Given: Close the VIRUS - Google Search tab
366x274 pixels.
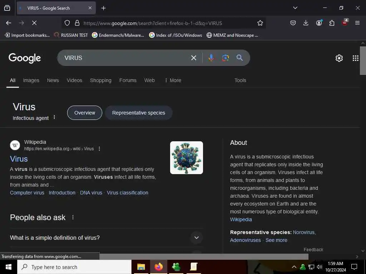Looking at the screenshot, I should [x=90, y=8].
